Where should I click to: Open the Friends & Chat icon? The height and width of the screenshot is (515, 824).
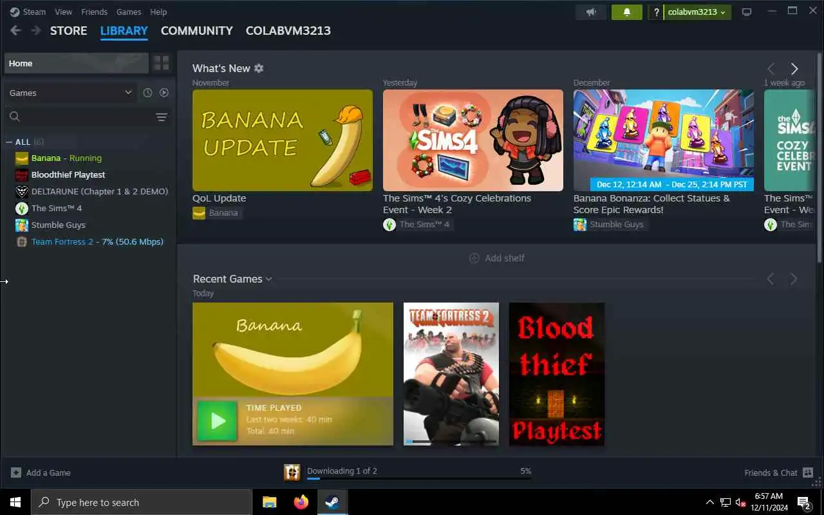[x=808, y=473]
